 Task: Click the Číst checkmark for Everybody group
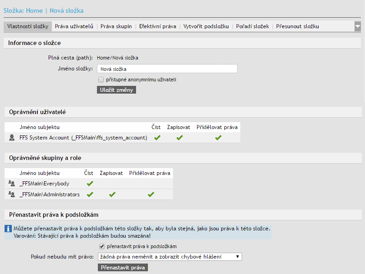coord(90,184)
